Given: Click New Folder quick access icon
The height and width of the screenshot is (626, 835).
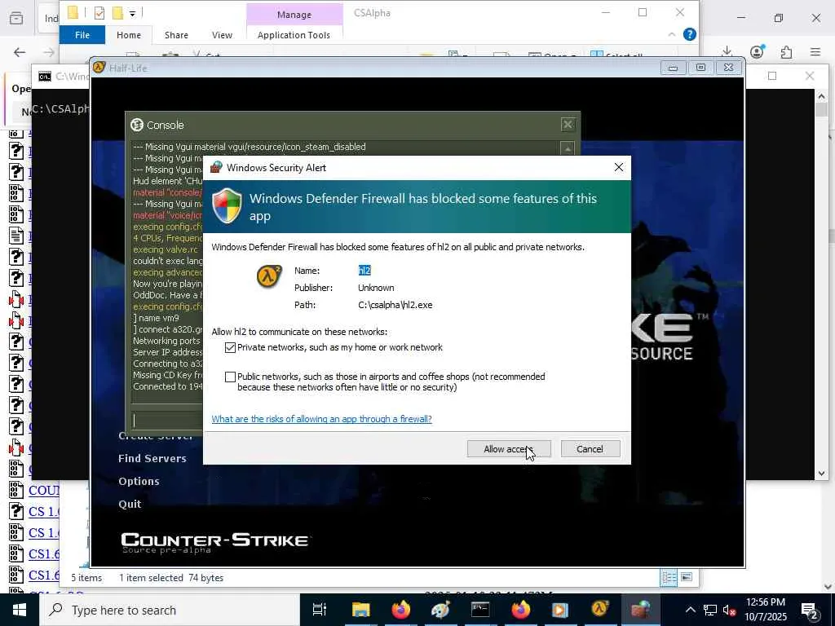Looking at the screenshot, I should tap(117, 13).
